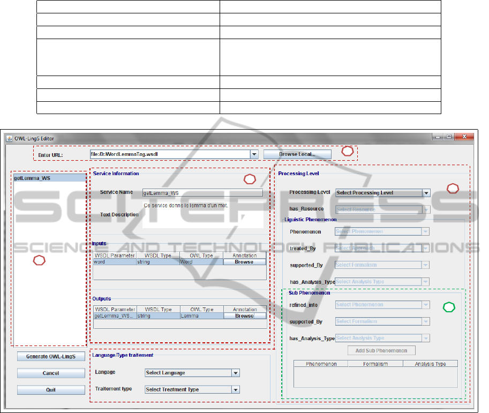Viewport: 489px width, 413px height.
Task: Click Browse for the Lemma output annotation
Action: (x=244, y=316)
